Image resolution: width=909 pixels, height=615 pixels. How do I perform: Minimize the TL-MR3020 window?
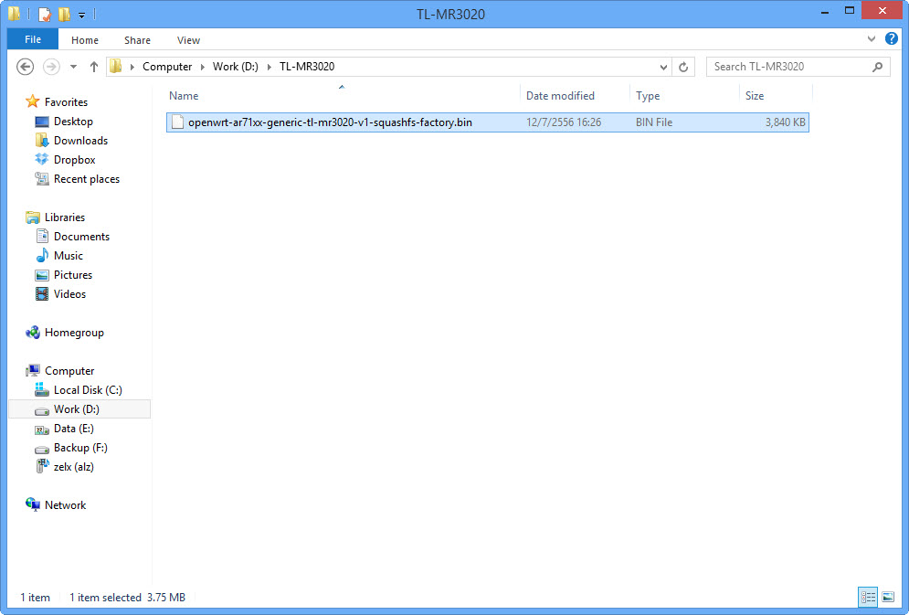[824, 12]
